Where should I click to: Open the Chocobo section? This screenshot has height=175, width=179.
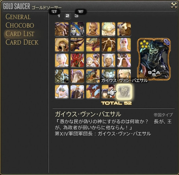click(x=20, y=25)
